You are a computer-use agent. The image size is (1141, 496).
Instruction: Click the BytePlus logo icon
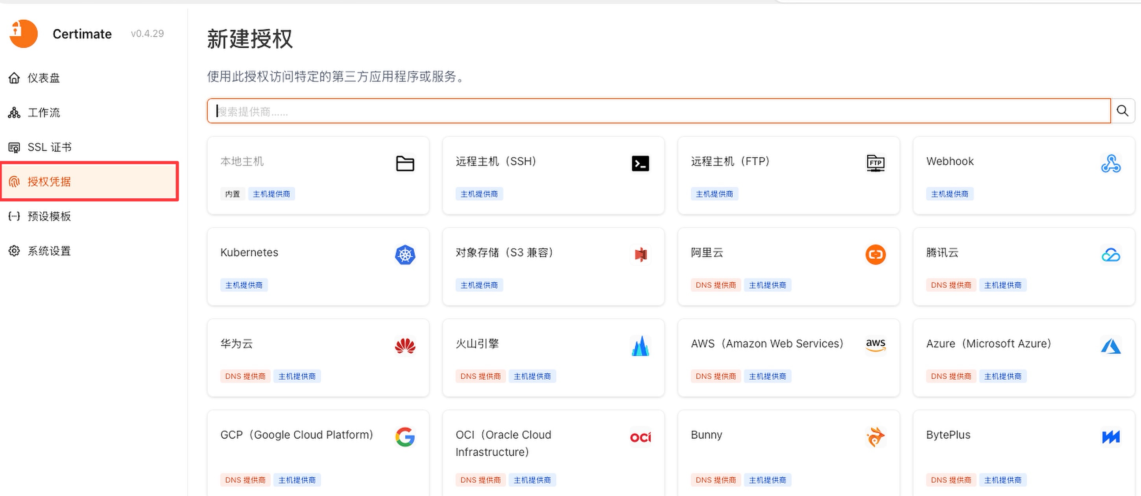point(1111,437)
